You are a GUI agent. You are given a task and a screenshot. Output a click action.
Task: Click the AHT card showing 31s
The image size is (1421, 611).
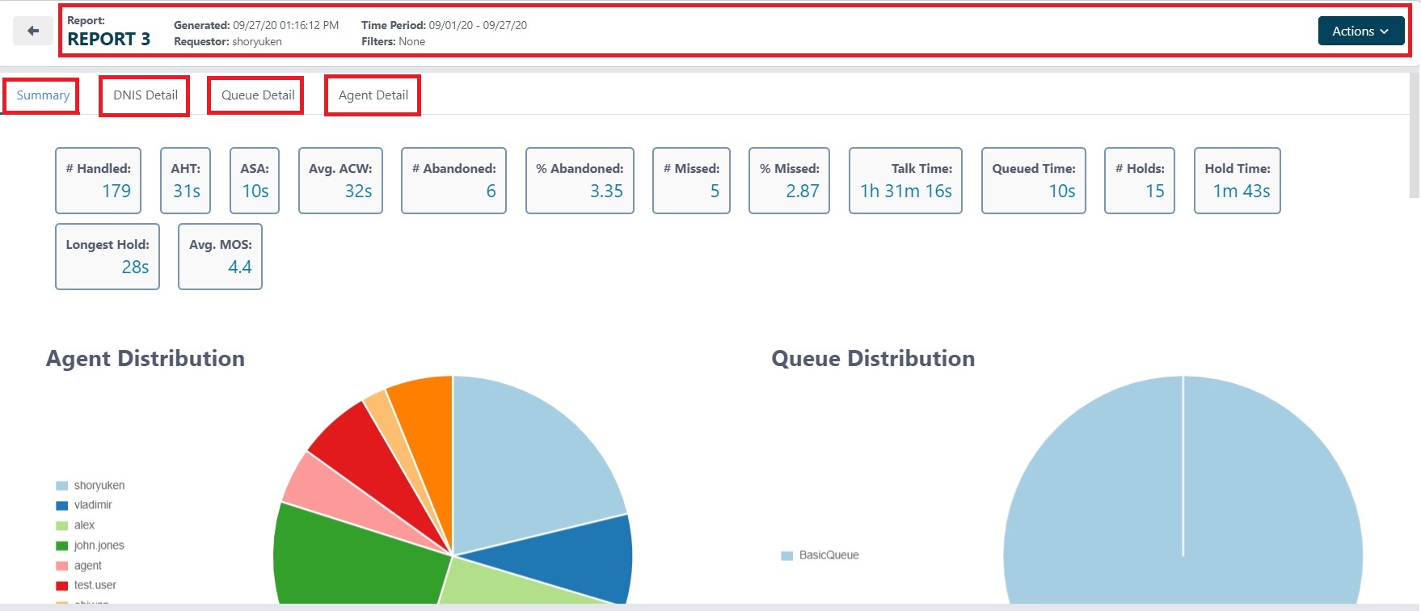(186, 180)
